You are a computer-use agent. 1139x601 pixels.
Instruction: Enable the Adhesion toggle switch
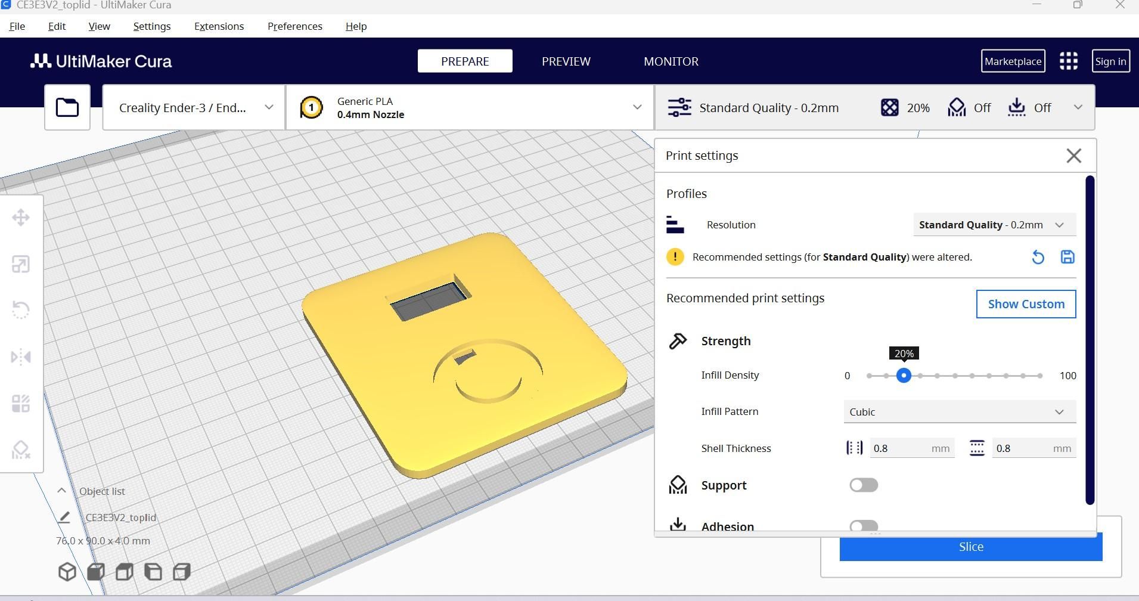(x=864, y=526)
